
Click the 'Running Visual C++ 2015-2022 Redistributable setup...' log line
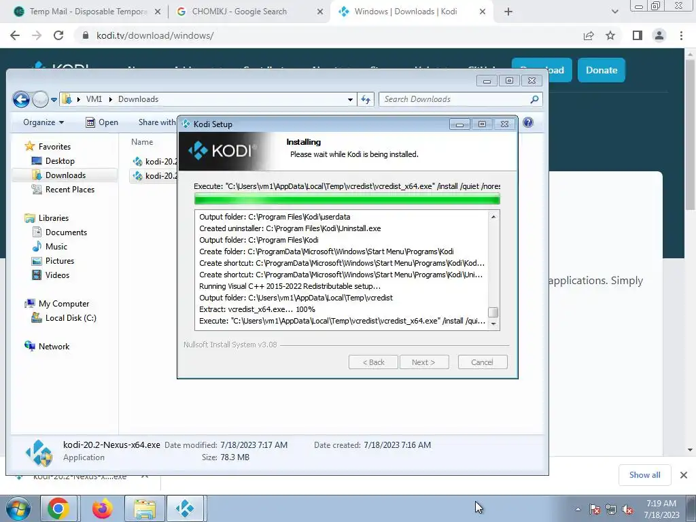[x=290, y=286]
